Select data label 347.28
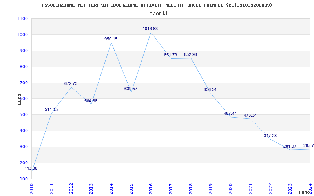The width and height of the screenshot is (314, 196). pos(270,136)
